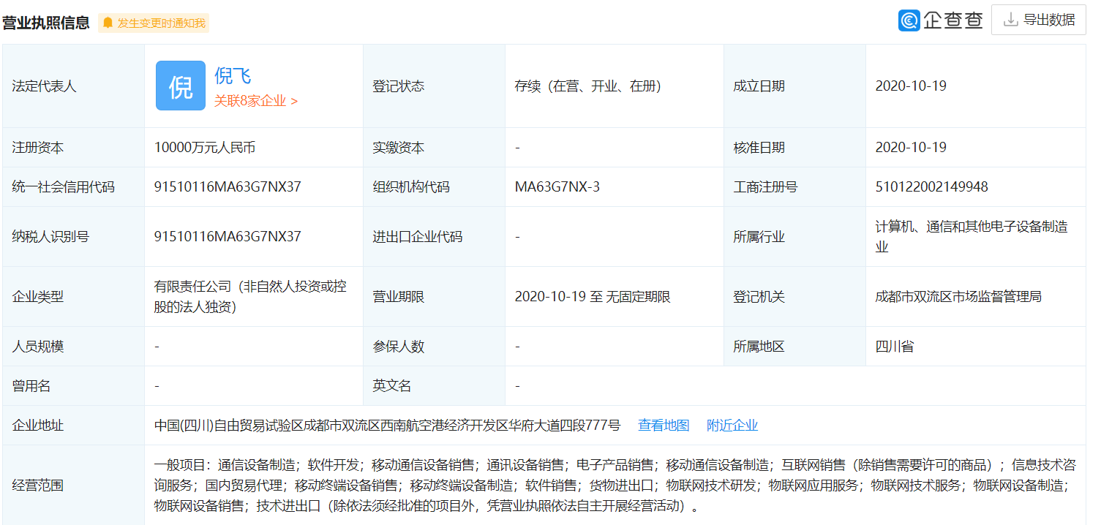Select credit code value beside 统一社会信用代码
Viewport: 1101px width, 525px height.
[x=228, y=187]
